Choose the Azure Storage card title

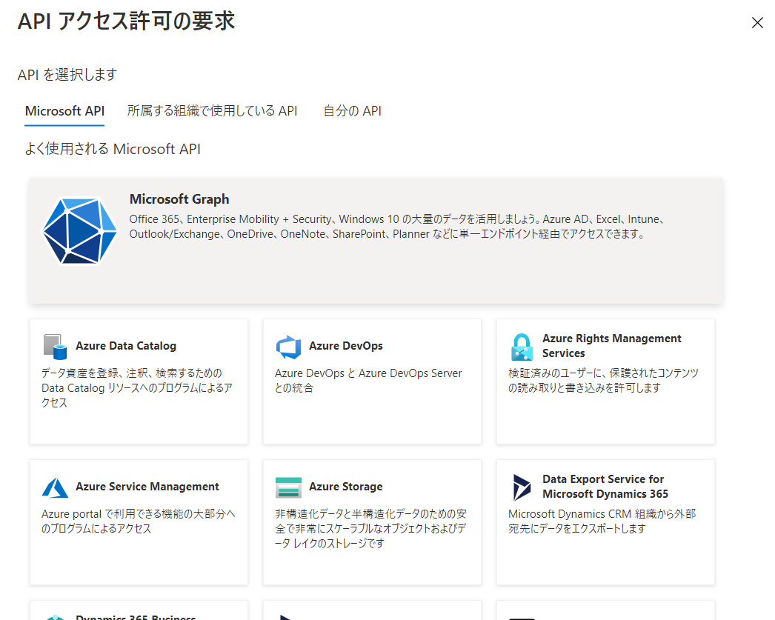(346, 487)
